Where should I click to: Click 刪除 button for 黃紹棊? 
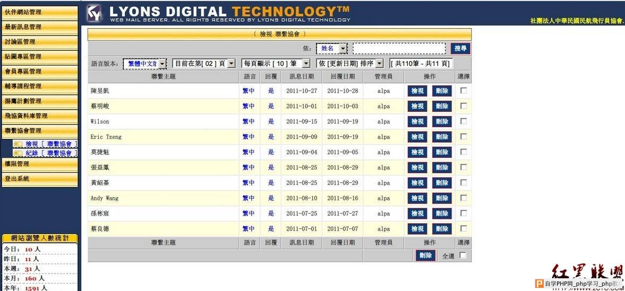pos(442,183)
